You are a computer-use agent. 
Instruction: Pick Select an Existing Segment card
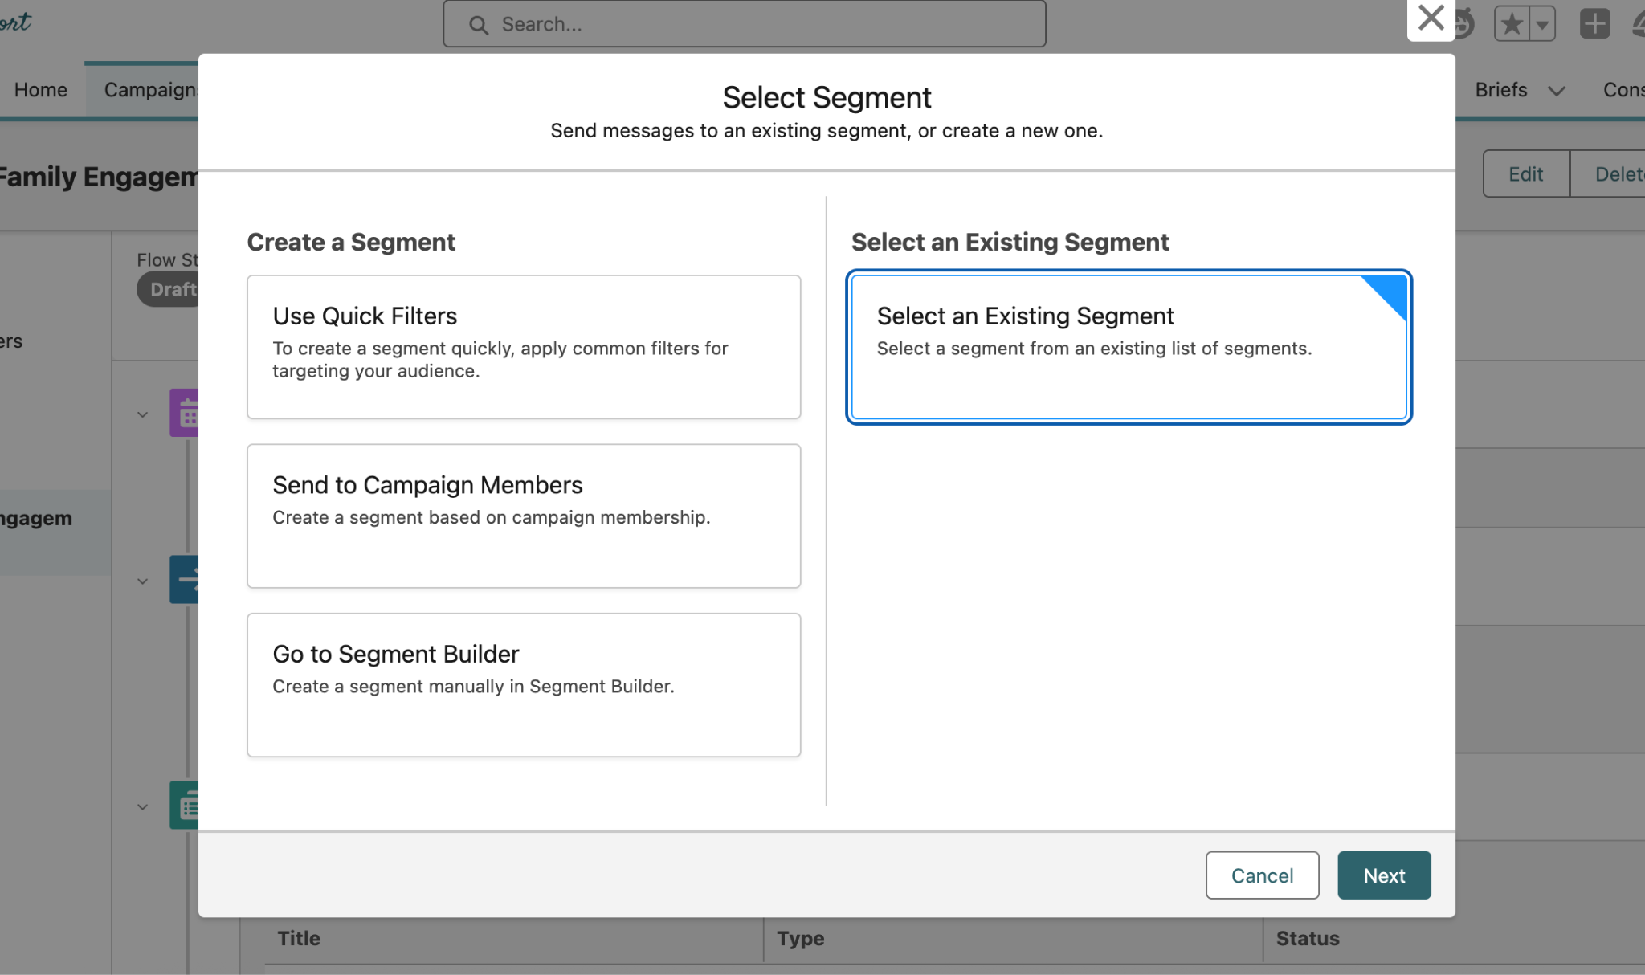[1128, 346]
